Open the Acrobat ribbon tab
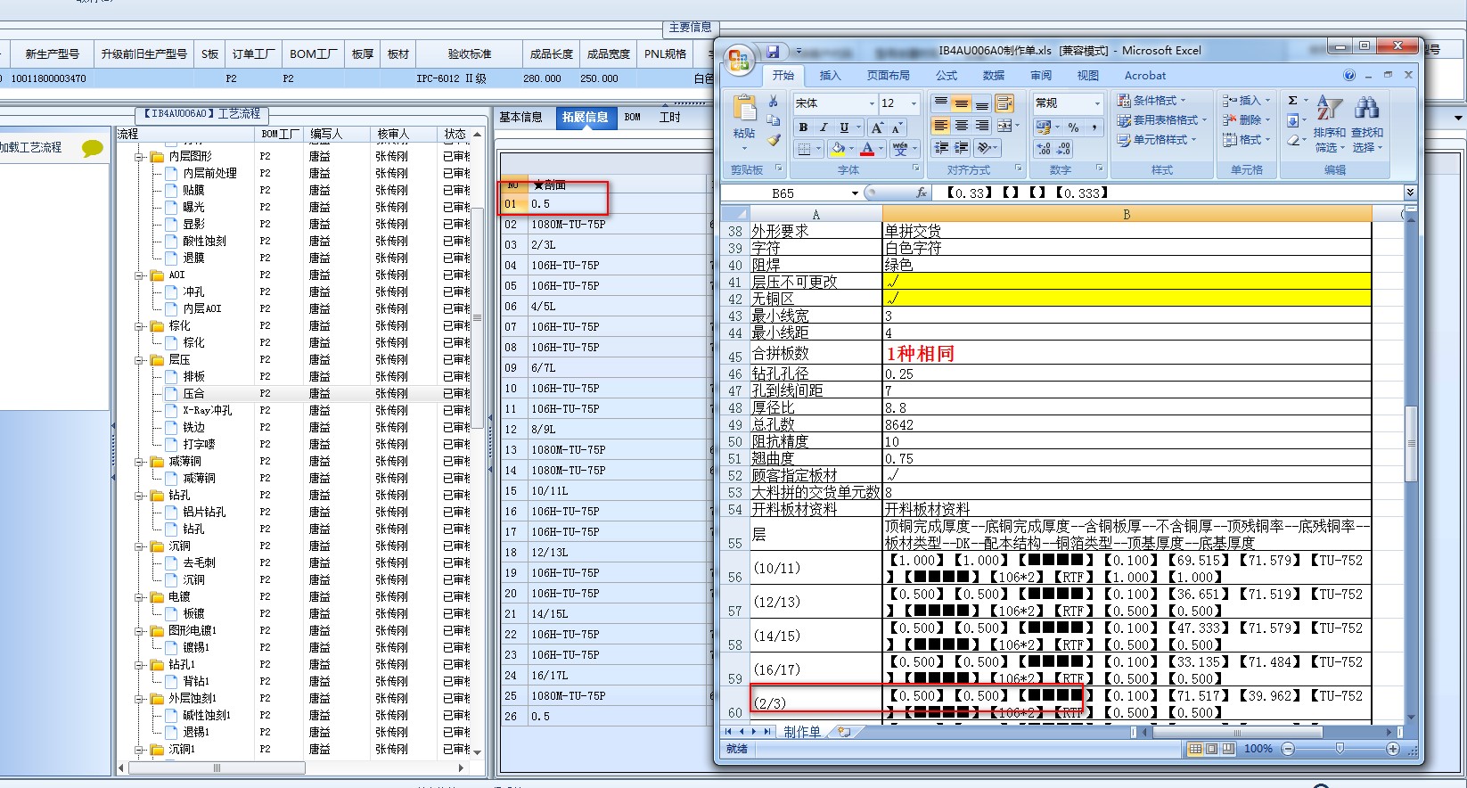This screenshot has height=788, width=1467. pos(1145,76)
